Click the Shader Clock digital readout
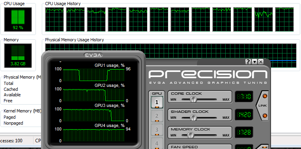The height and width of the screenshot is (149, 301). click(244, 114)
